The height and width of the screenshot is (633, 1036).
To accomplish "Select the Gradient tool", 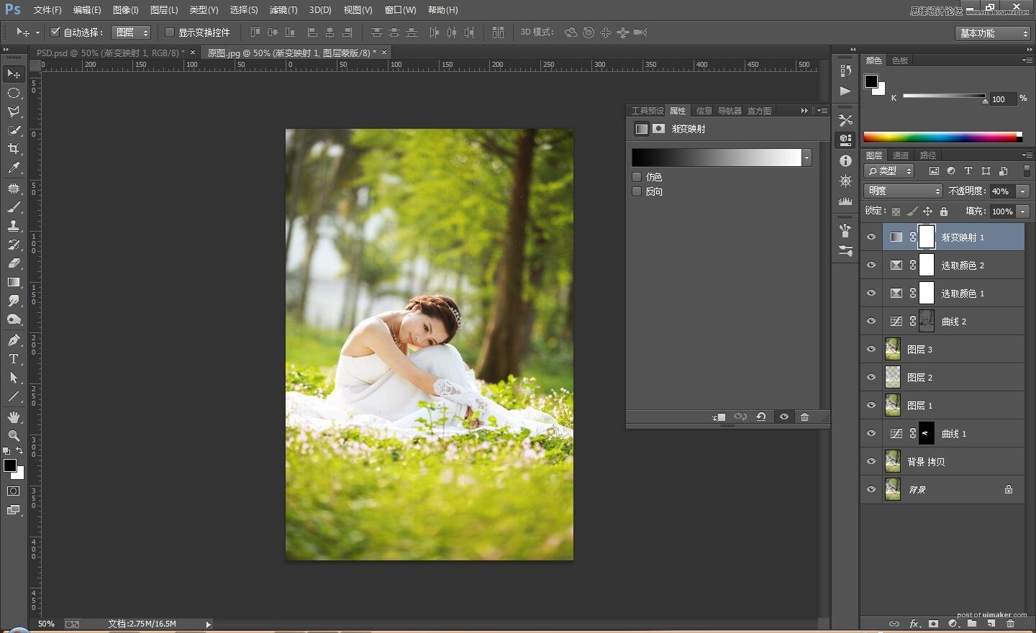I will 14,282.
